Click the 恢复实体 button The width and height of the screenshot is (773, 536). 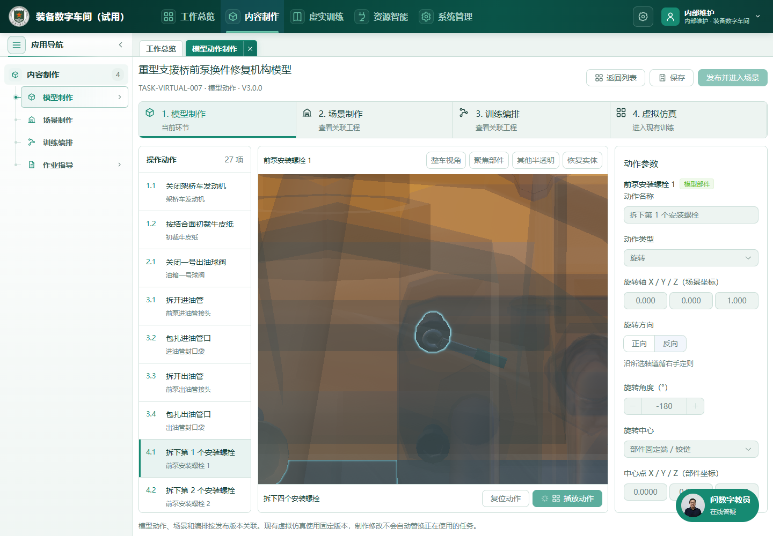pos(582,160)
